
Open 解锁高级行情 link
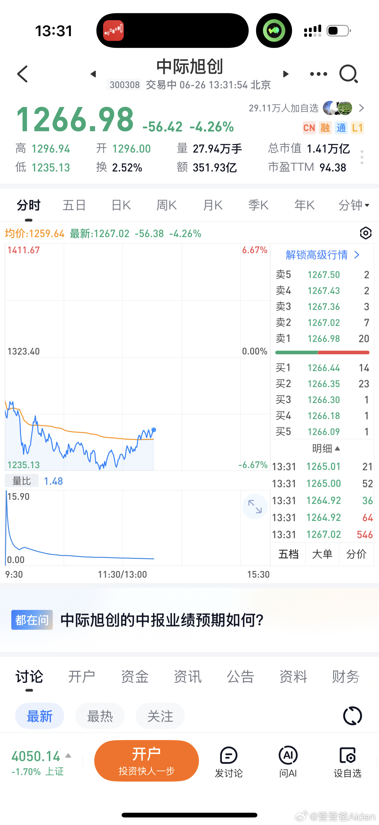[323, 255]
